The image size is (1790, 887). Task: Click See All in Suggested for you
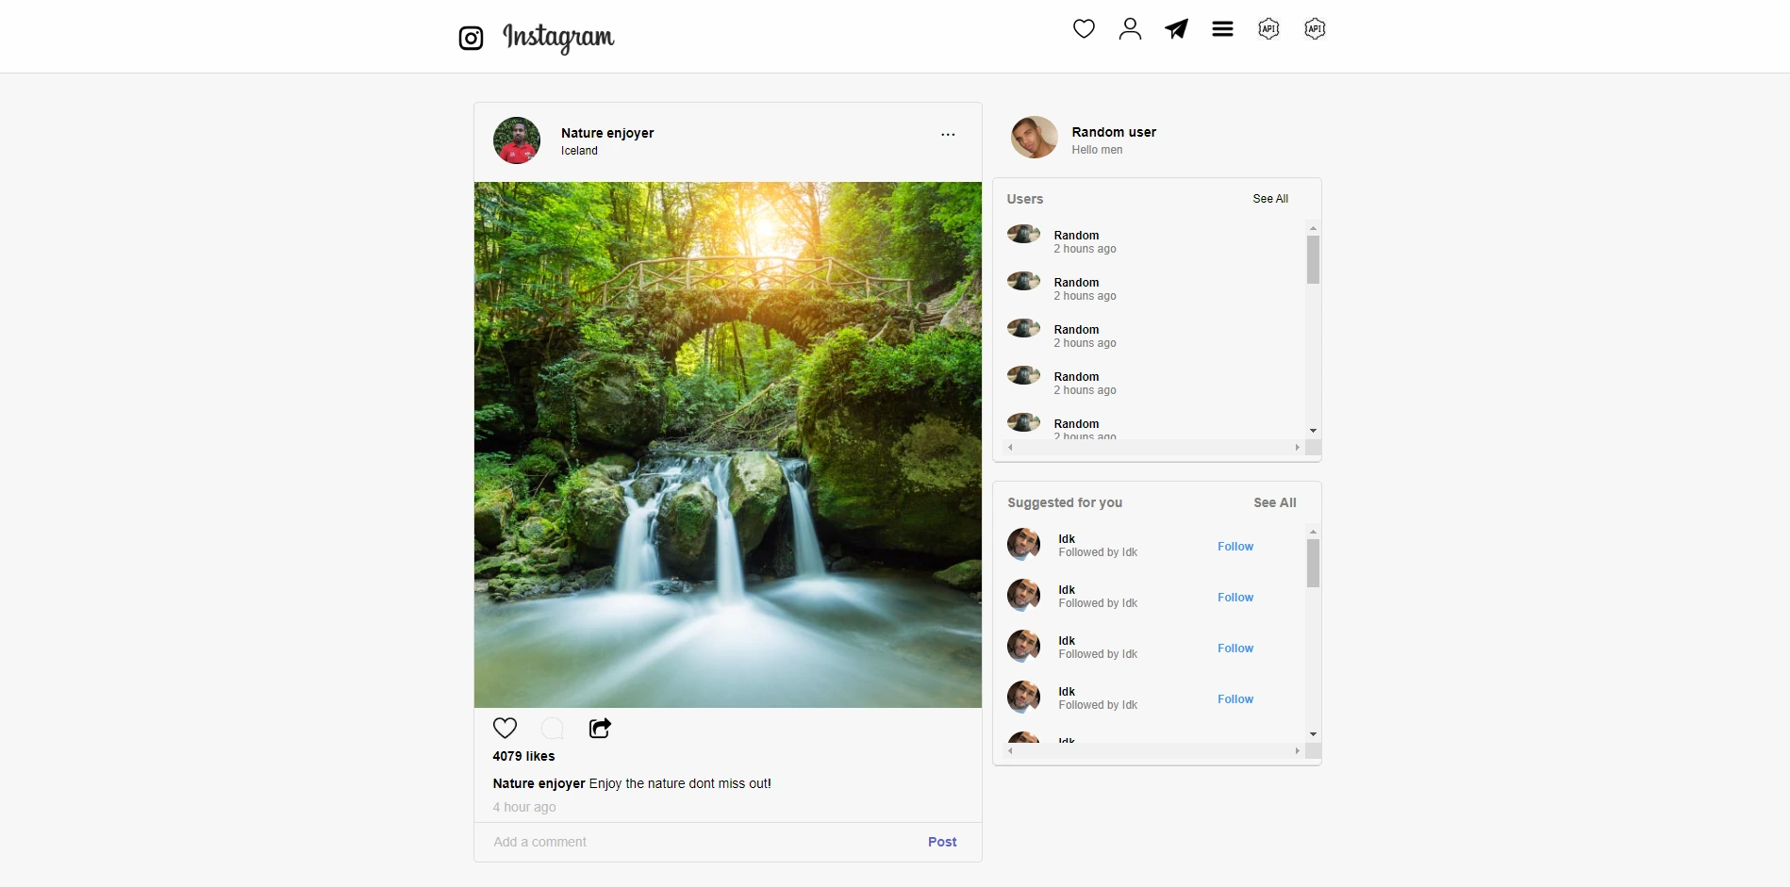[x=1274, y=502]
